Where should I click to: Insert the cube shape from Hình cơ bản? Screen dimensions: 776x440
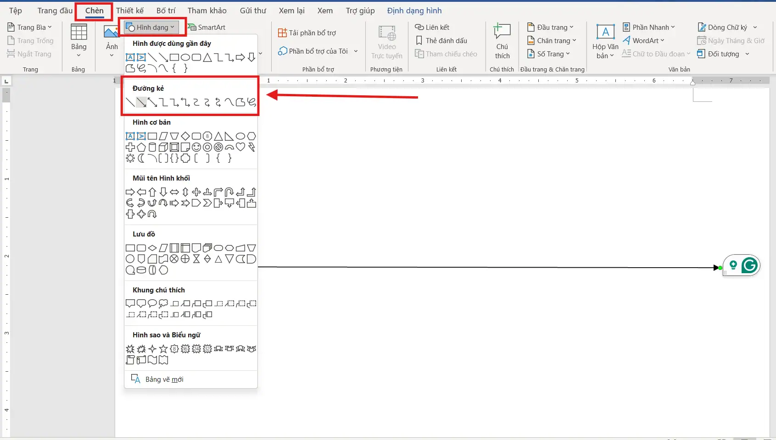point(163,147)
